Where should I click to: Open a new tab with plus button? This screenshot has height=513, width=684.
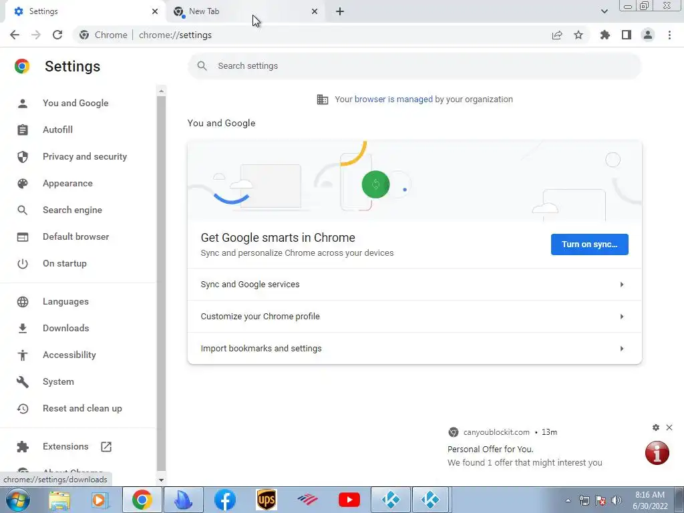[340, 11]
